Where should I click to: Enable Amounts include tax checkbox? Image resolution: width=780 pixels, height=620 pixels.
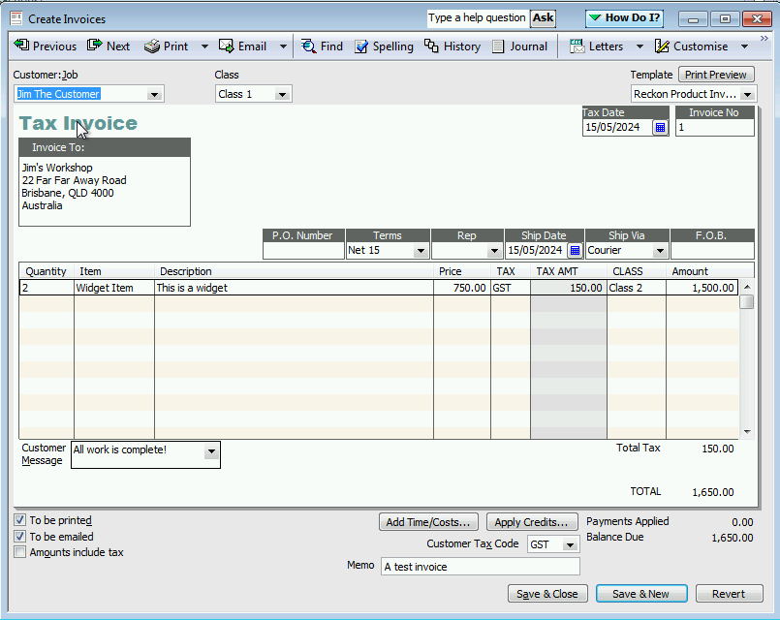(20, 552)
